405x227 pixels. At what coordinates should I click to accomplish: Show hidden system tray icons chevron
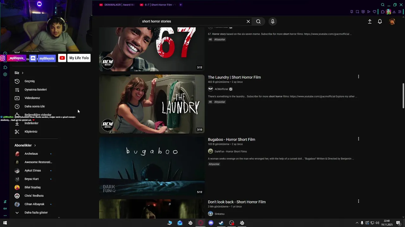[x=357, y=223]
